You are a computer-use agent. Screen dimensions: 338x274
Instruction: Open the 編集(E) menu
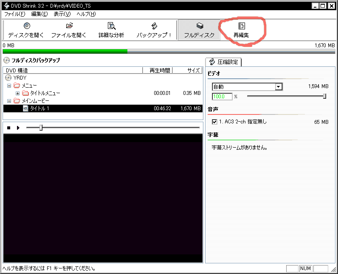click(39, 14)
